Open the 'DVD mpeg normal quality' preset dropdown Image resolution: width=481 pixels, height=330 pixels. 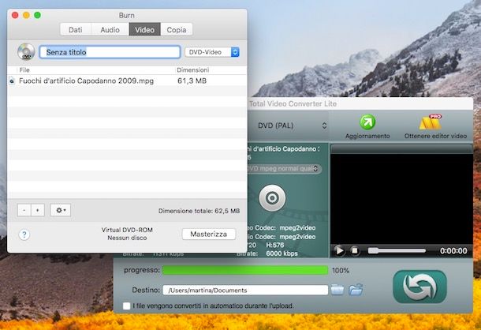284,169
